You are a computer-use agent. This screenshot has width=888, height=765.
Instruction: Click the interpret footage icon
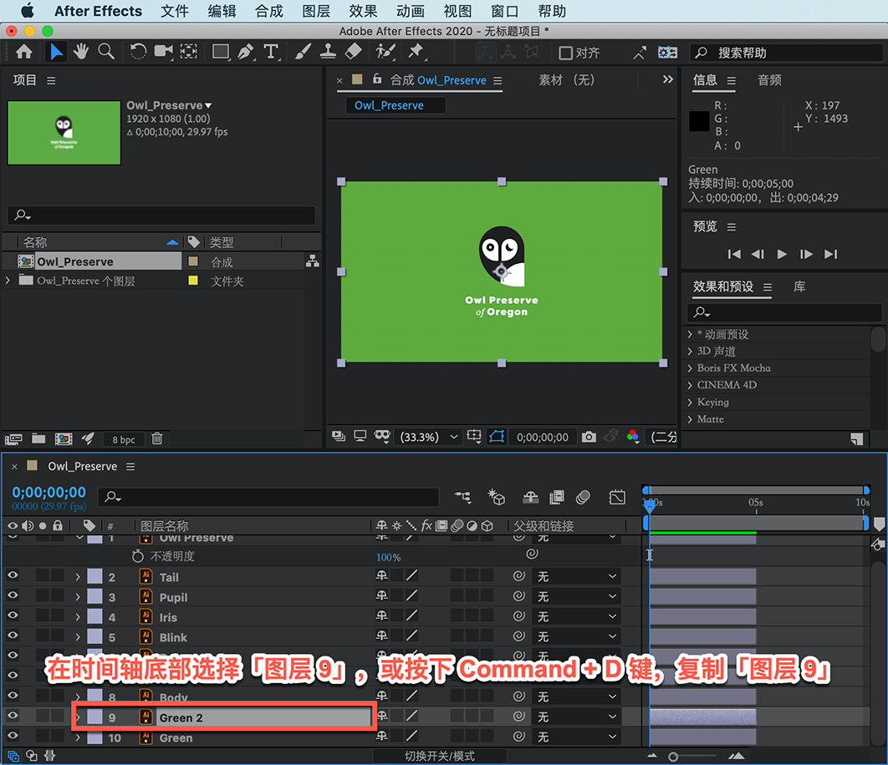coord(13,439)
